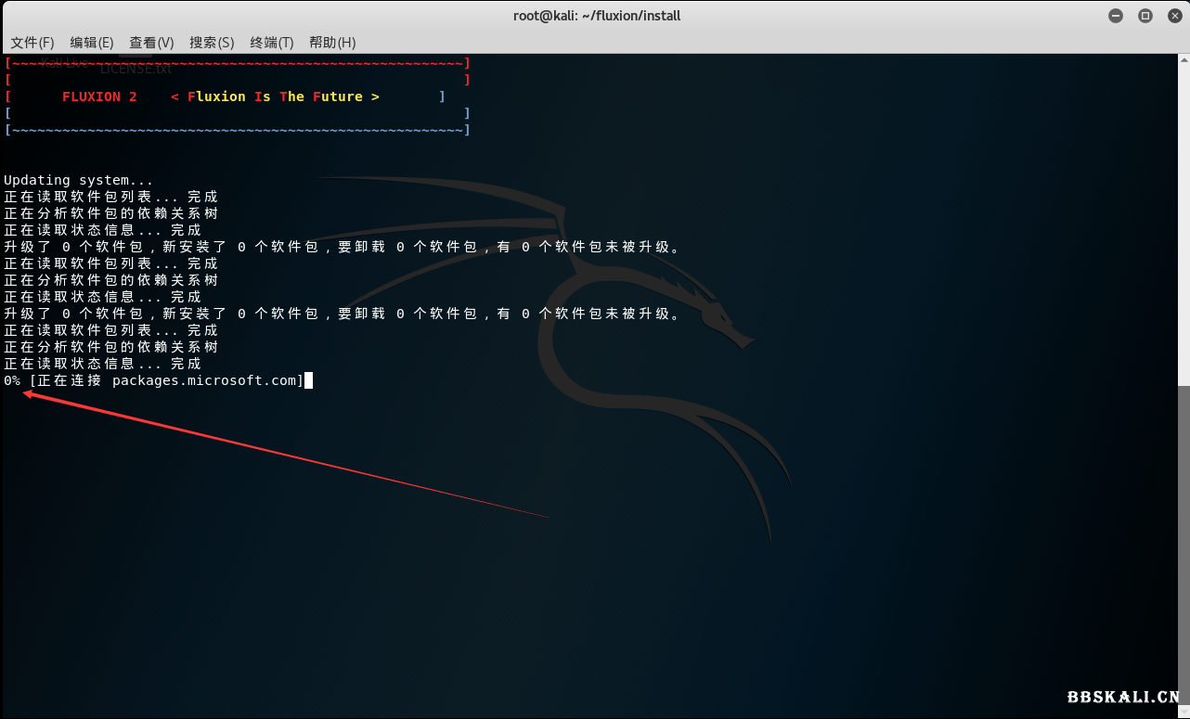1190x719 pixels.
Task: Open the 编辑(E) menu
Action: tap(91, 42)
